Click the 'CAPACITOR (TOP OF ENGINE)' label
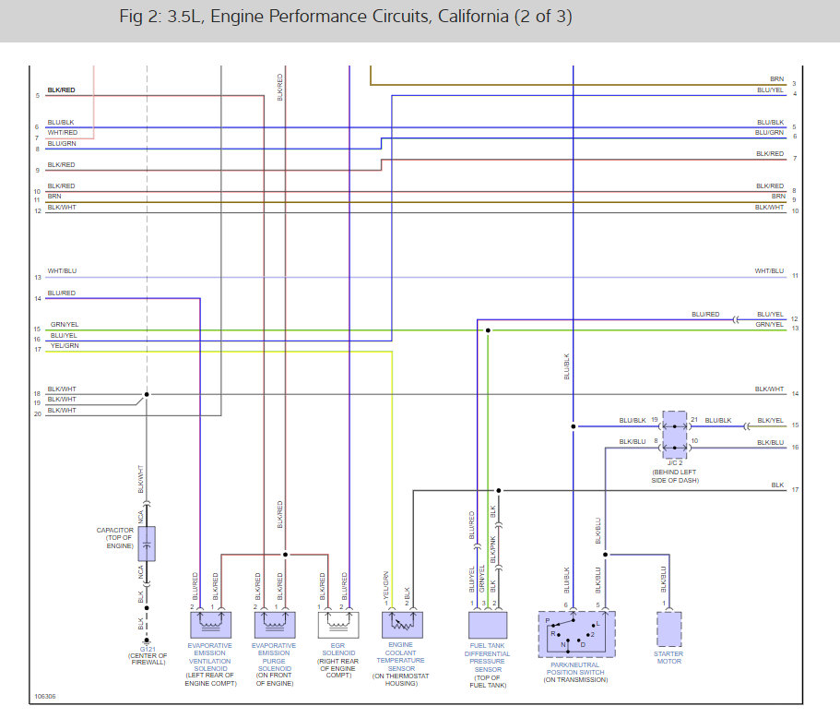The height and width of the screenshot is (718, 840). pyautogui.click(x=115, y=538)
